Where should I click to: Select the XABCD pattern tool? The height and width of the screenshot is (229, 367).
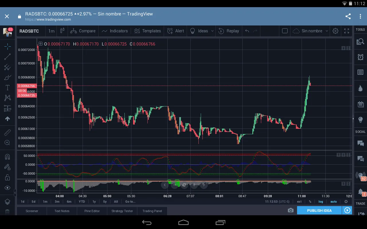(x=7, y=98)
